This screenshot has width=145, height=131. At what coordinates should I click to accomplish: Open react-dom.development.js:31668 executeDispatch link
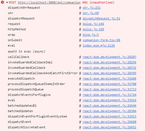(x=110, y=79)
